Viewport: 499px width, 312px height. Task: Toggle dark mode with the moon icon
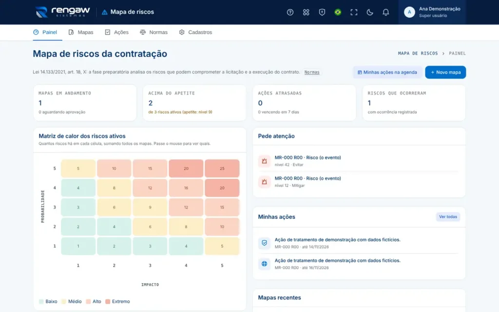(x=369, y=12)
